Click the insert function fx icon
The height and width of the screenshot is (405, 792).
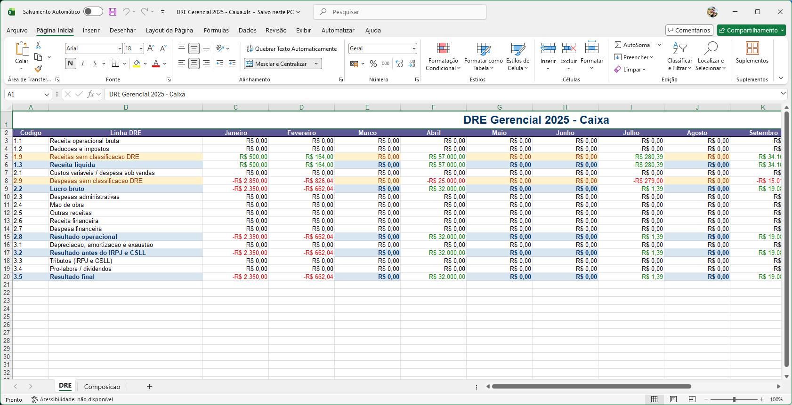tap(91, 94)
